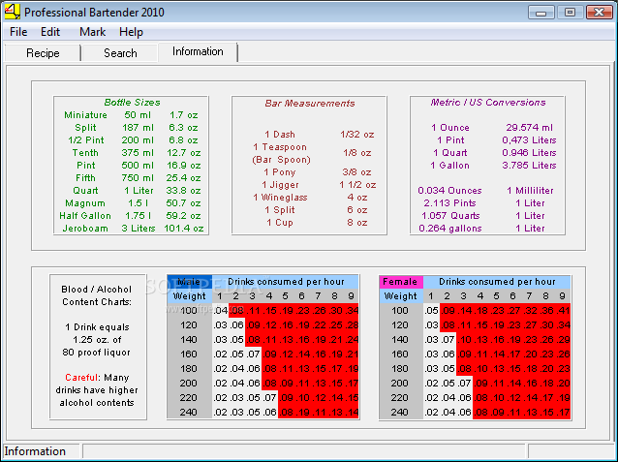Click the 1 Milliliter label
The image size is (618, 462).
[x=530, y=191]
